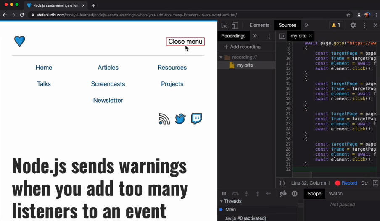This screenshot has height=221, width=380.
Task: Click the site padlock icon in address bar
Action: tap(32, 15)
